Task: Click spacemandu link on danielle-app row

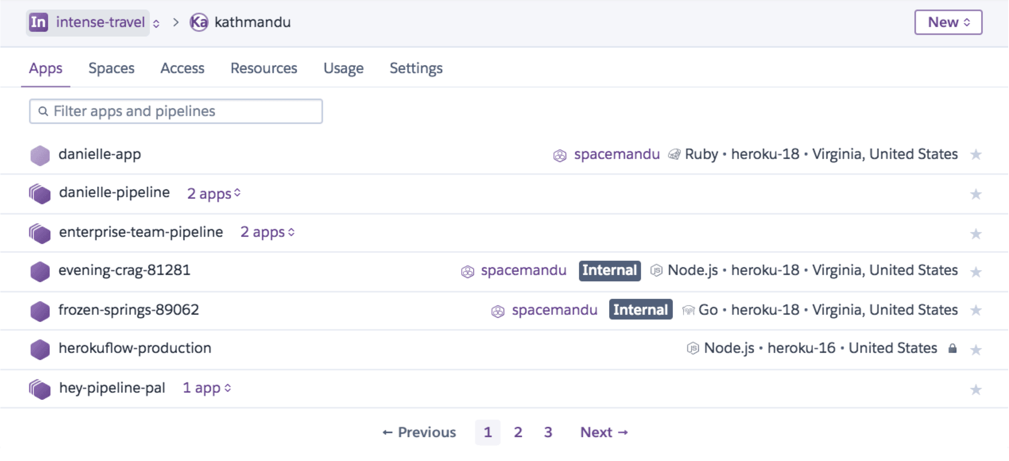Action: (617, 154)
